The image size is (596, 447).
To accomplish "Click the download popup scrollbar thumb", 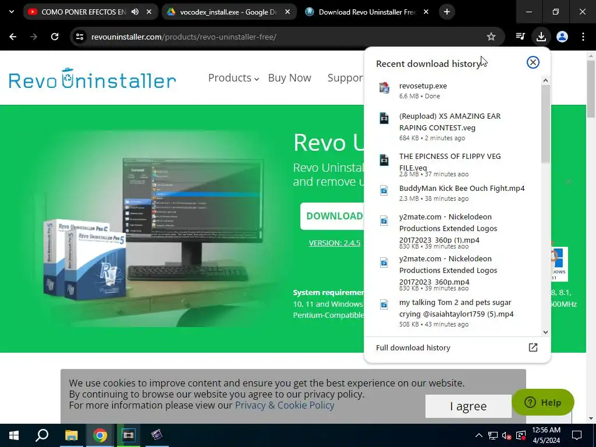I will pyautogui.click(x=545, y=123).
